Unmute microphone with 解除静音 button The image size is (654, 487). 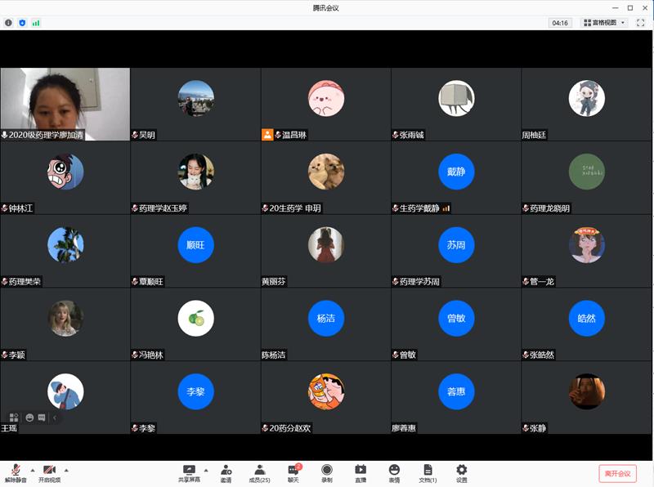tap(15, 472)
